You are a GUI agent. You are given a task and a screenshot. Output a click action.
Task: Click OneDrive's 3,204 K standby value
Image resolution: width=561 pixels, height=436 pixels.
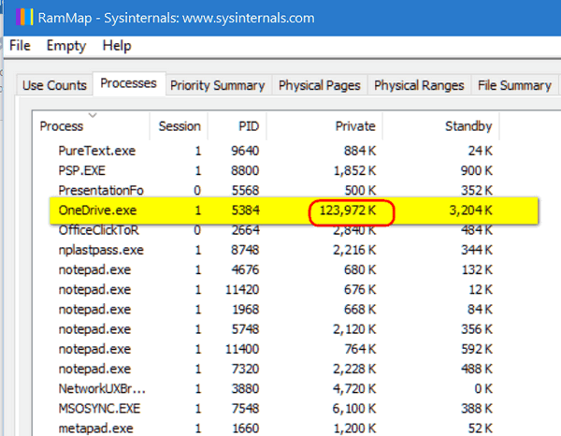tap(470, 211)
